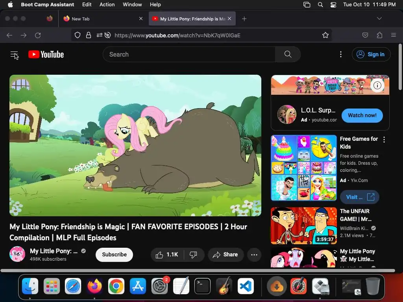Subscribe to the My Little Pony channel
This screenshot has width=403, height=302.
click(115, 254)
